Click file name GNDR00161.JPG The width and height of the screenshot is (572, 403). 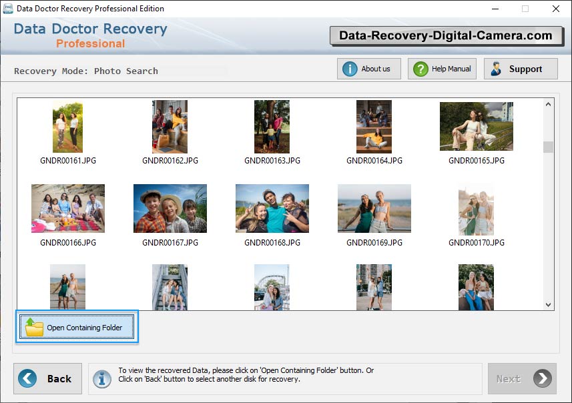point(68,161)
